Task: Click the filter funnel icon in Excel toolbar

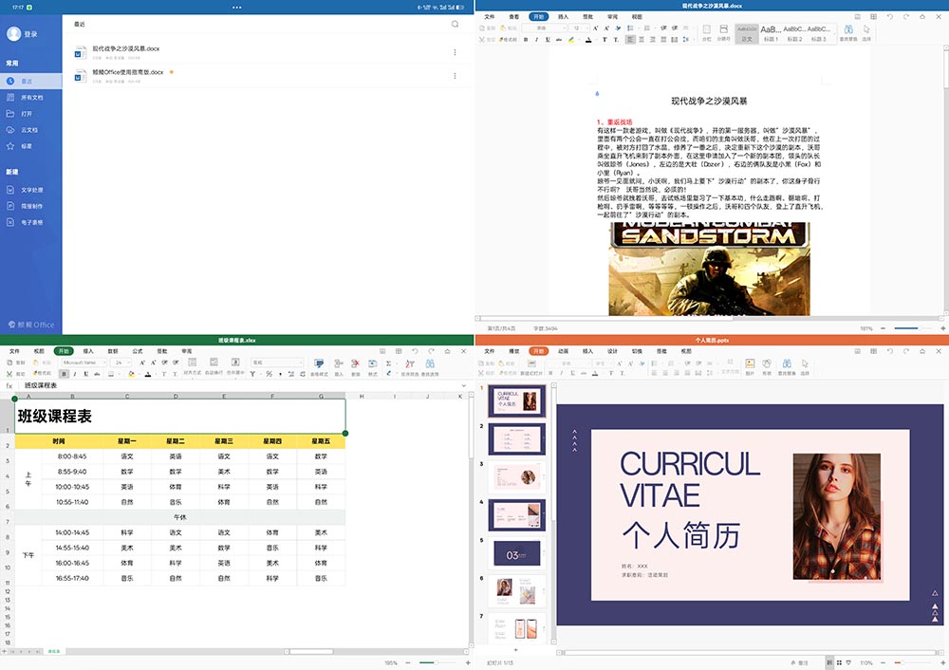Action: 252,374
